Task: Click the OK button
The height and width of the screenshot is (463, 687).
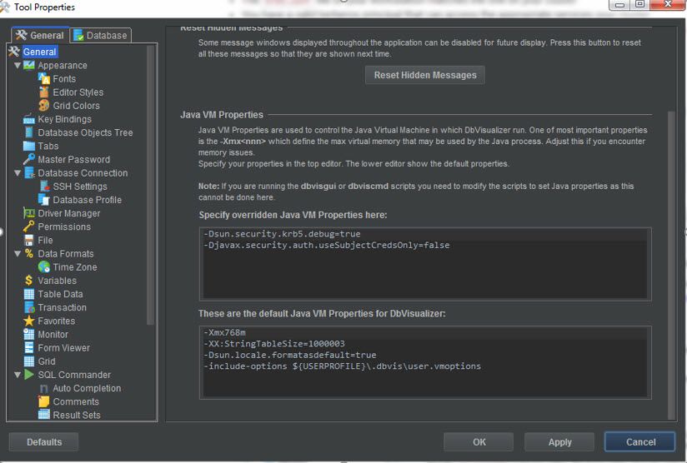Action: [x=479, y=442]
